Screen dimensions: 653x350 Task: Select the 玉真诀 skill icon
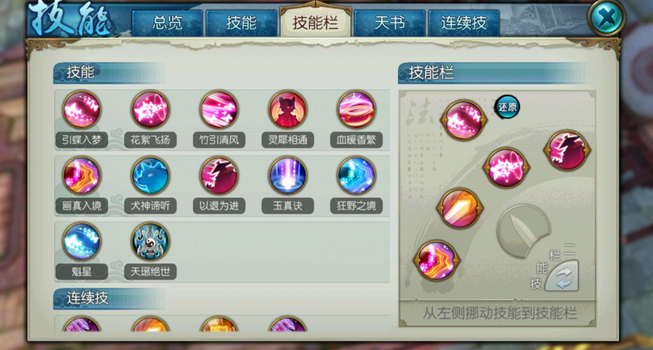pos(287,176)
